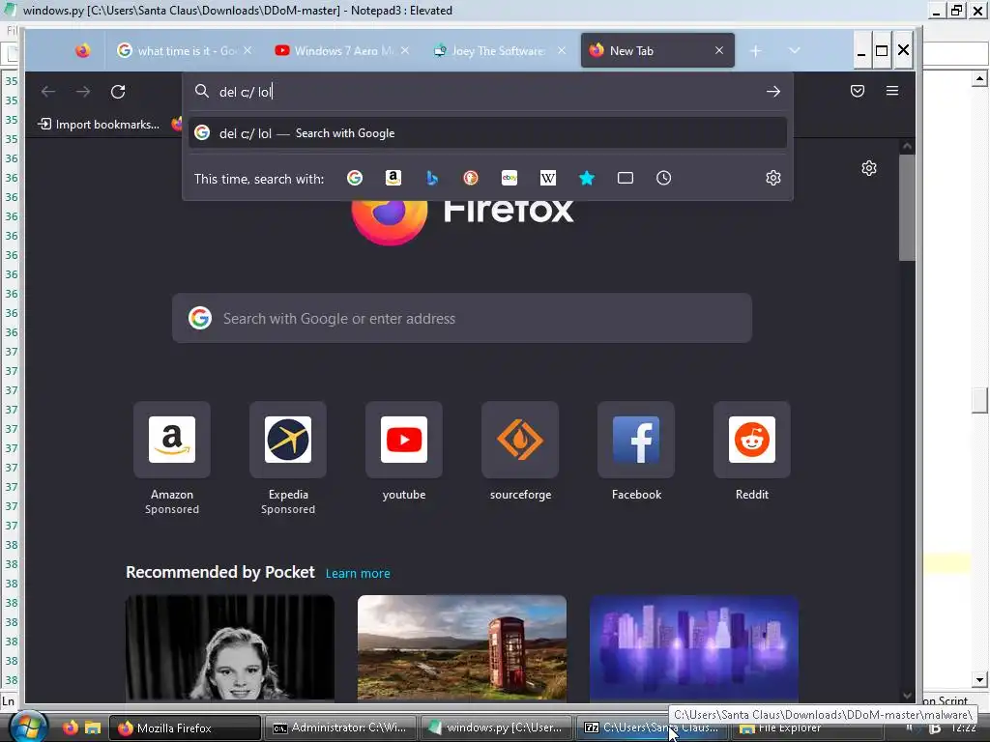Open the black-and-white portrait Pocket story
Image resolution: width=990 pixels, height=742 pixels.
coord(230,648)
